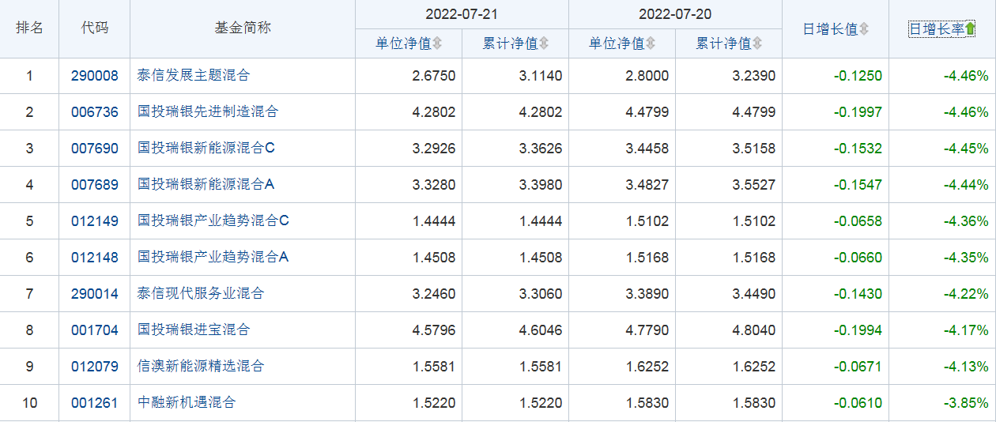Open 国投瑞银产业趋势混合A fund page
The width and height of the screenshot is (996, 422).
pos(213,258)
